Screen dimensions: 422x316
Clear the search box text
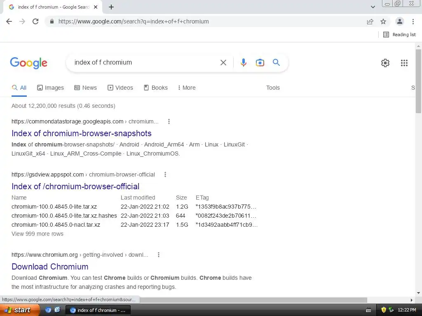pyautogui.click(x=223, y=63)
